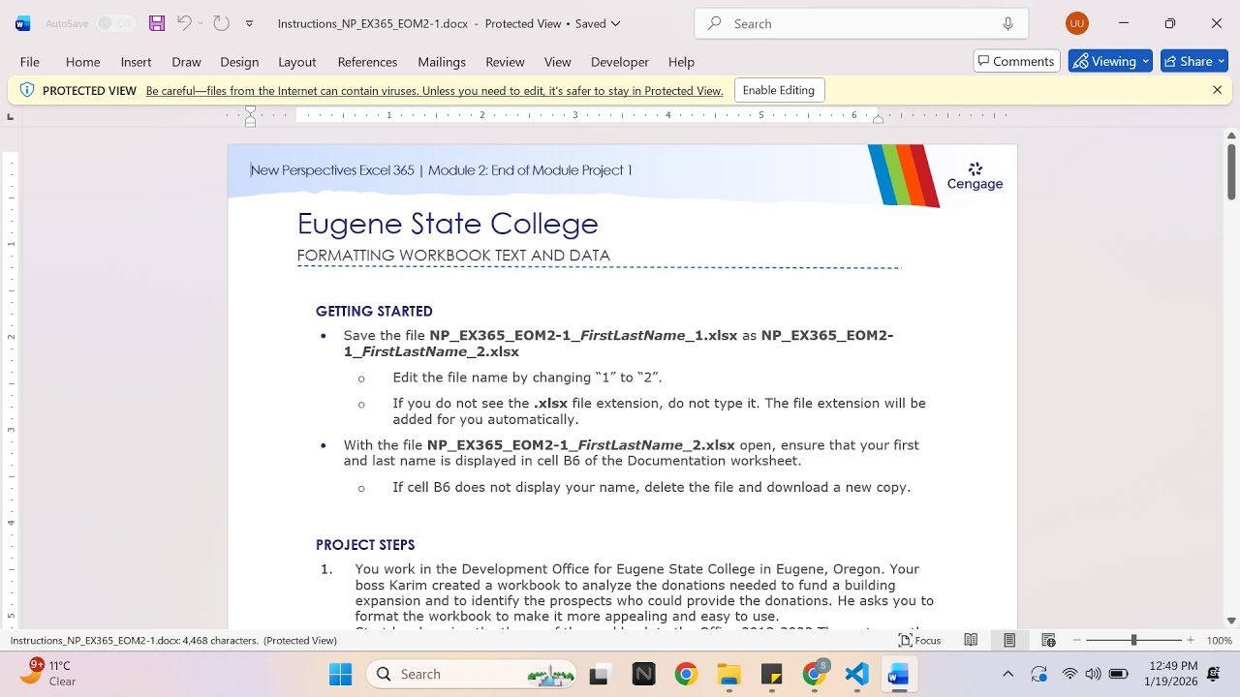Click the first-line indent marker on ruler
This screenshot has height=697, width=1240.
tap(250, 110)
